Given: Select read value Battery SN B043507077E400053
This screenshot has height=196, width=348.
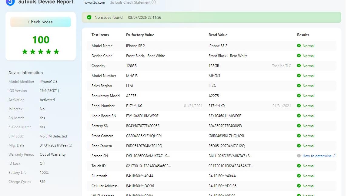Looking at the screenshot, I should [225, 126].
